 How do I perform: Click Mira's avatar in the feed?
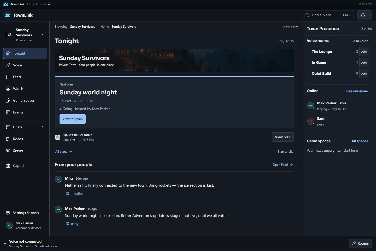58,179
